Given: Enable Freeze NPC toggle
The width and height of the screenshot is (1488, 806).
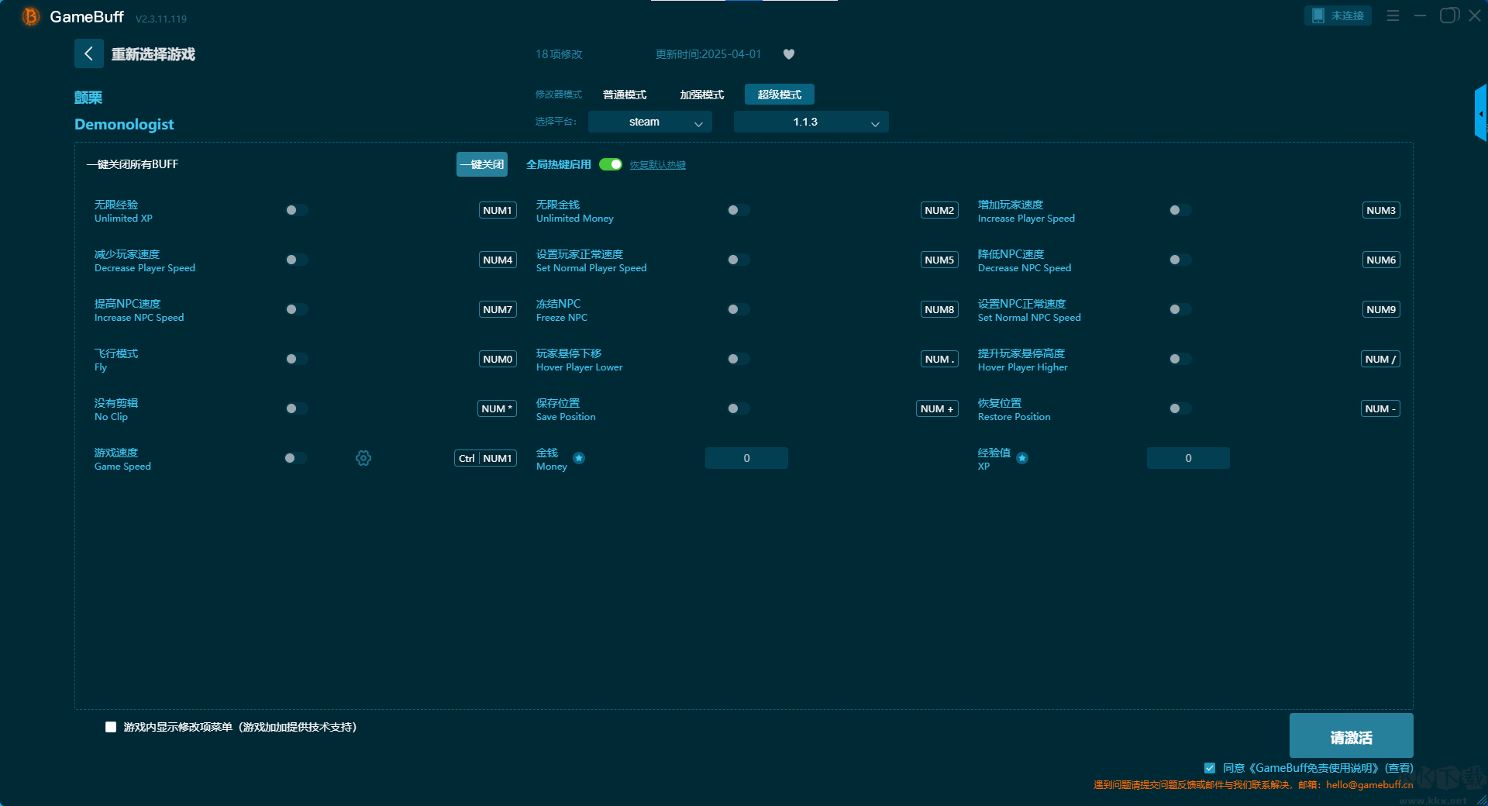Looking at the screenshot, I should click(738, 309).
